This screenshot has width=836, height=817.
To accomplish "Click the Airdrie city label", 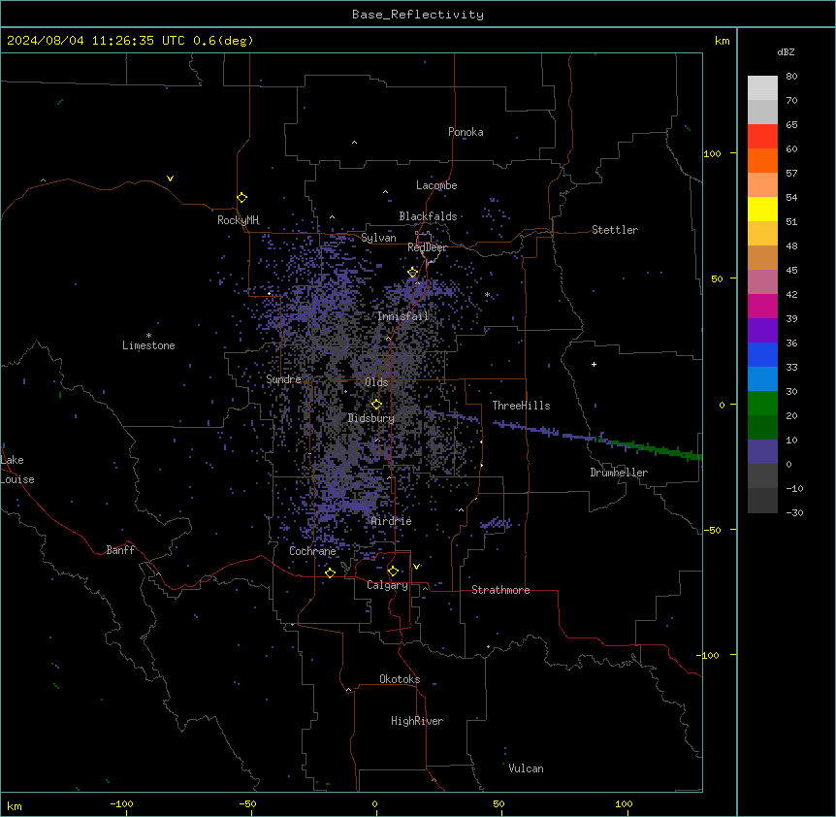I will pos(392,521).
